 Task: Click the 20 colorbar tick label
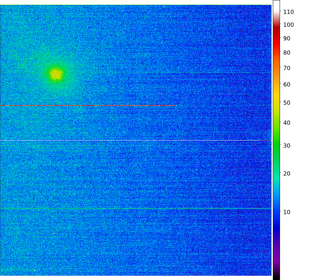(x=286, y=173)
